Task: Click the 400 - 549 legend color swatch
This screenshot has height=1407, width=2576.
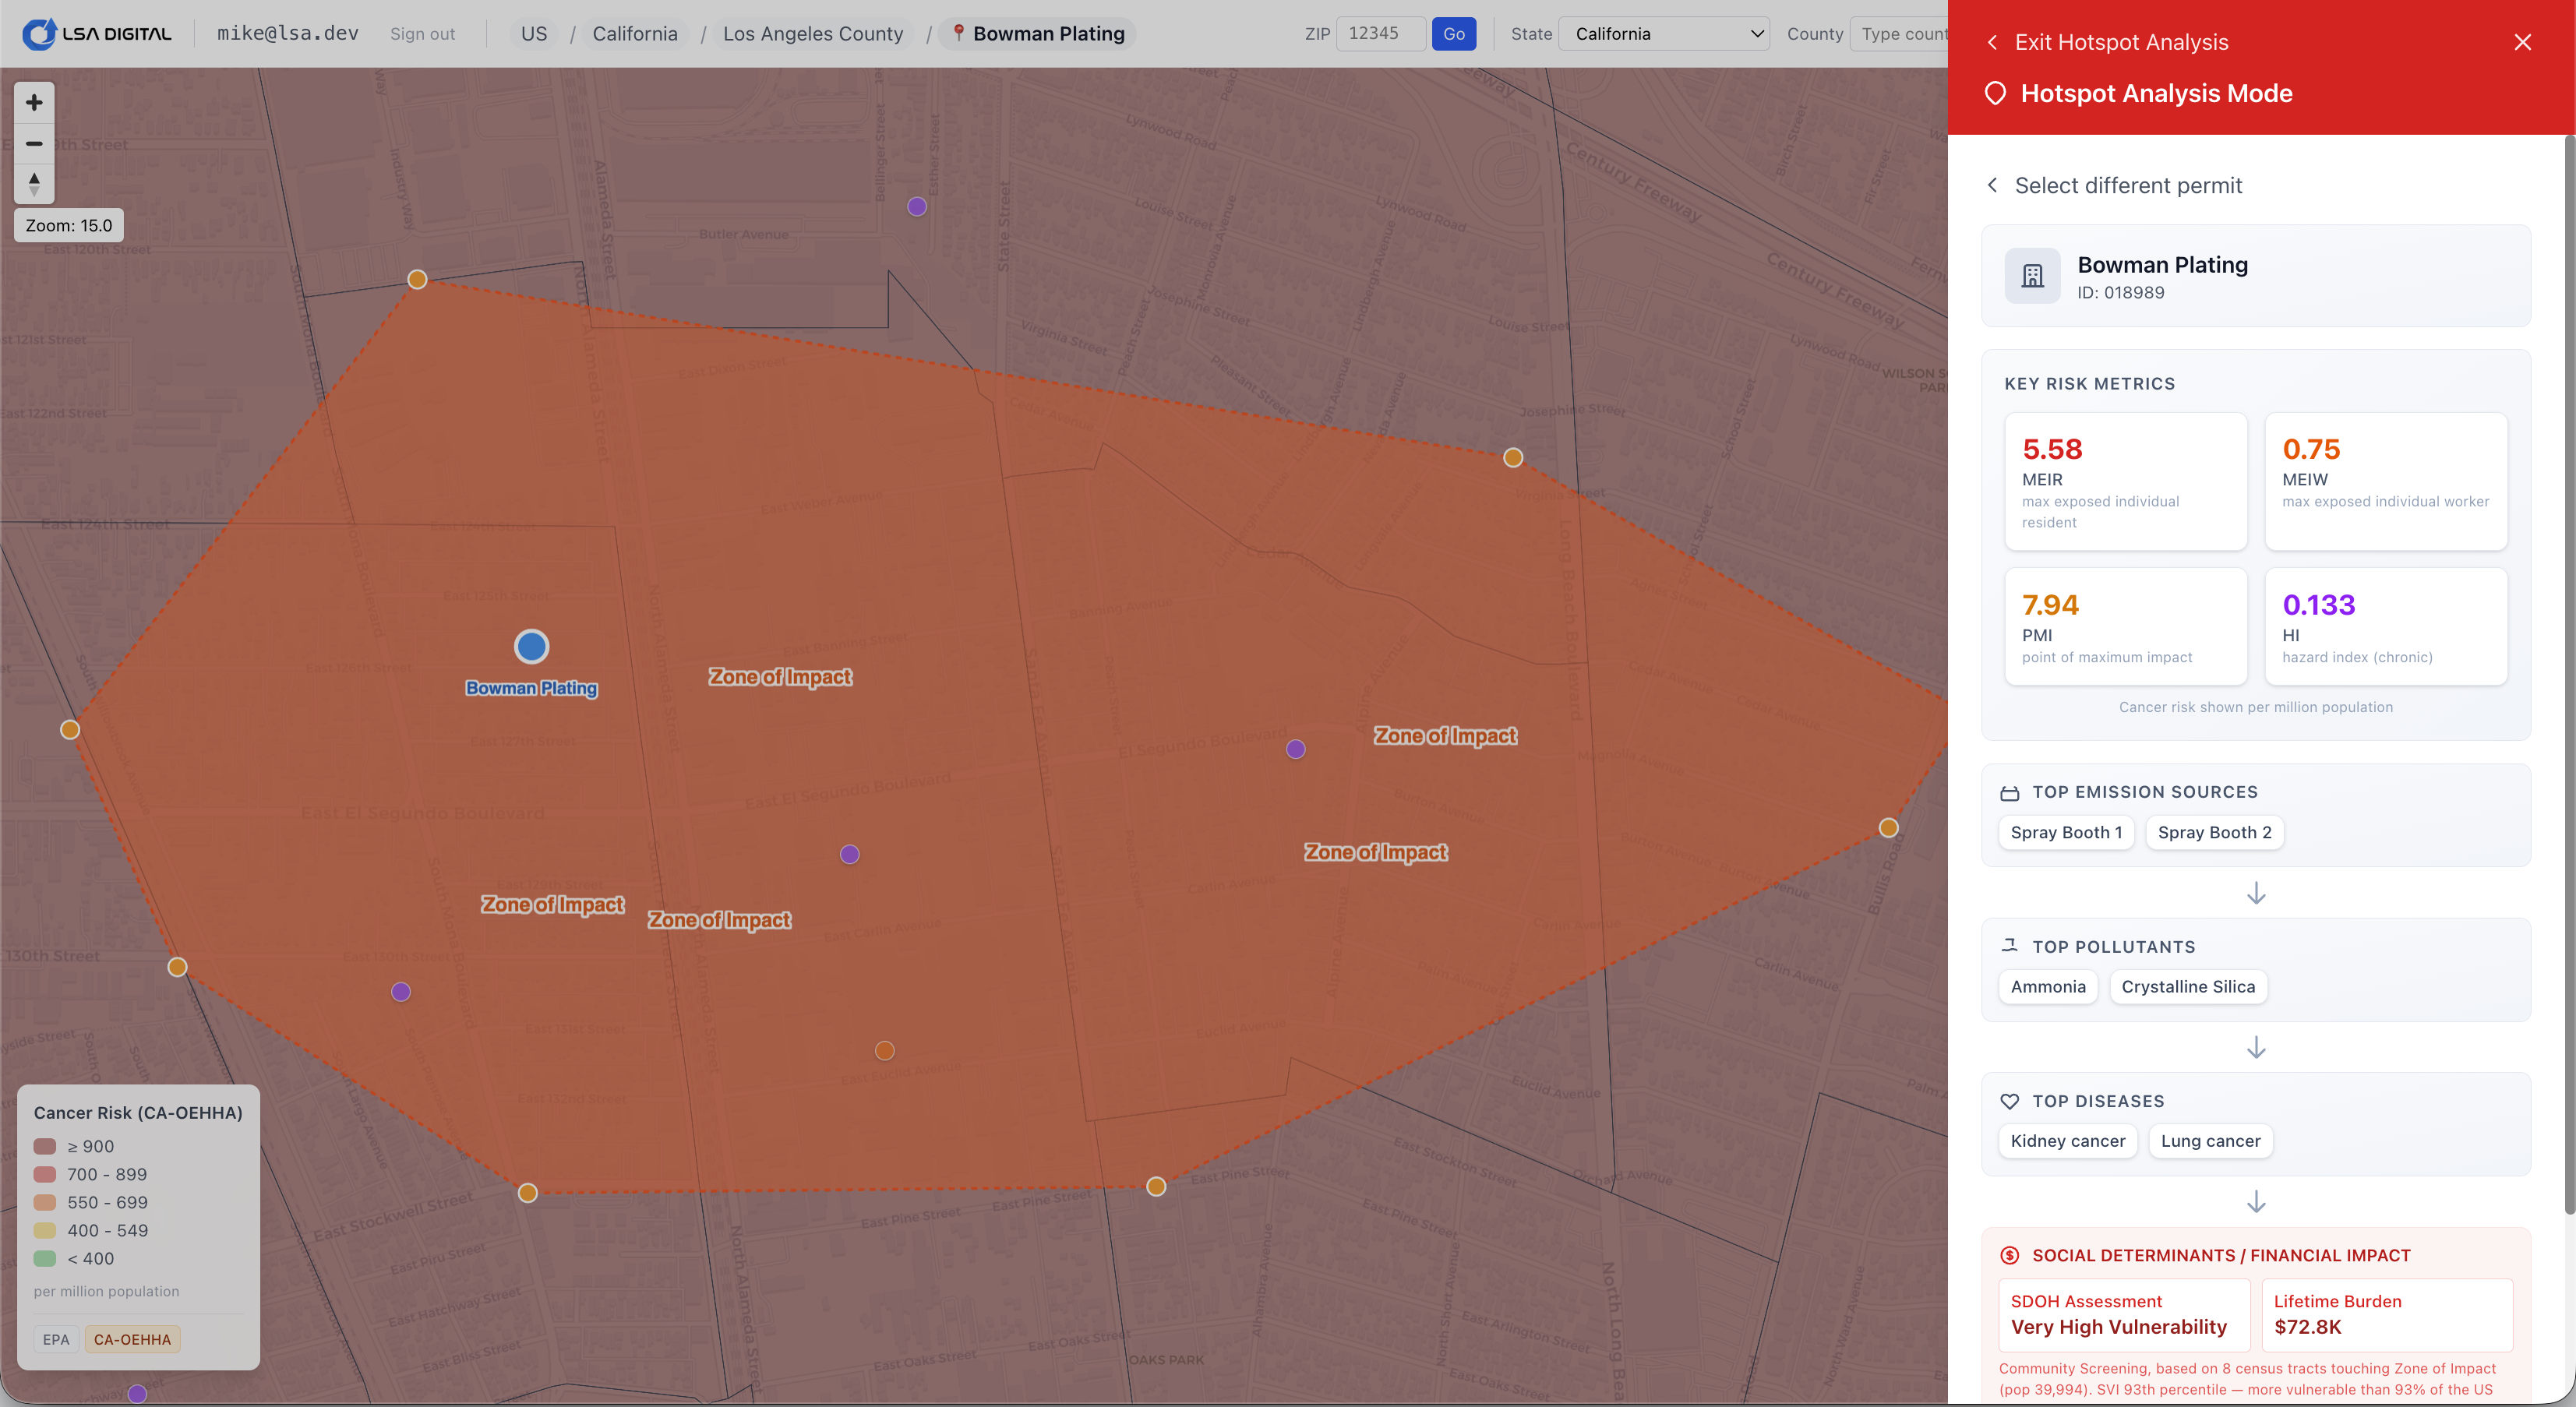Action: (45, 1230)
